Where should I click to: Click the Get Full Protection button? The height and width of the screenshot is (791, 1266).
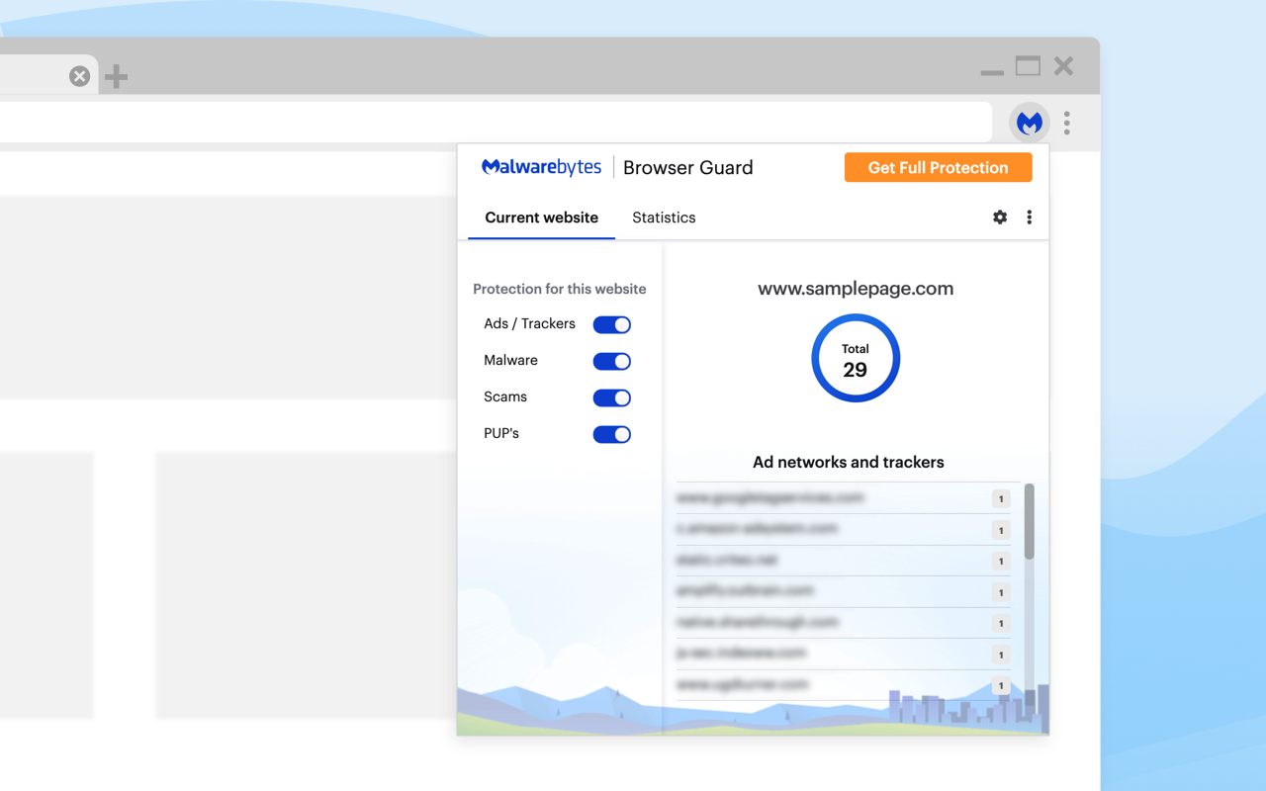938,167
